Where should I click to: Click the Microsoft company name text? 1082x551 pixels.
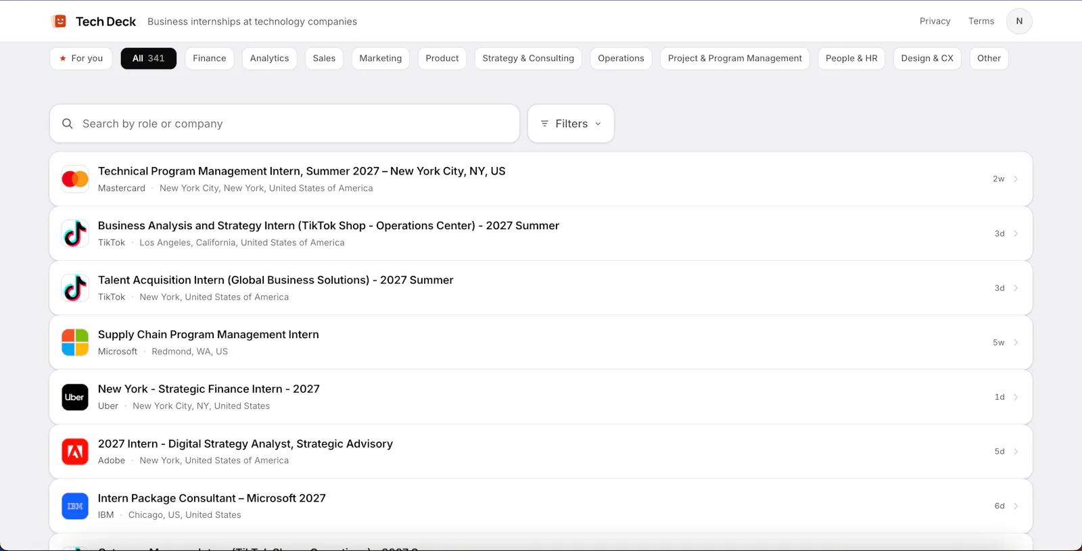pos(118,352)
